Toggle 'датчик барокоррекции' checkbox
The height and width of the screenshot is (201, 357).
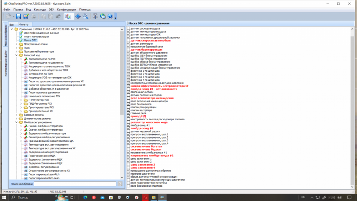click(x=129, y=50)
